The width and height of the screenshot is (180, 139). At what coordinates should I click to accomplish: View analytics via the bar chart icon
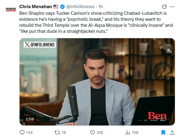click(x=128, y=133)
